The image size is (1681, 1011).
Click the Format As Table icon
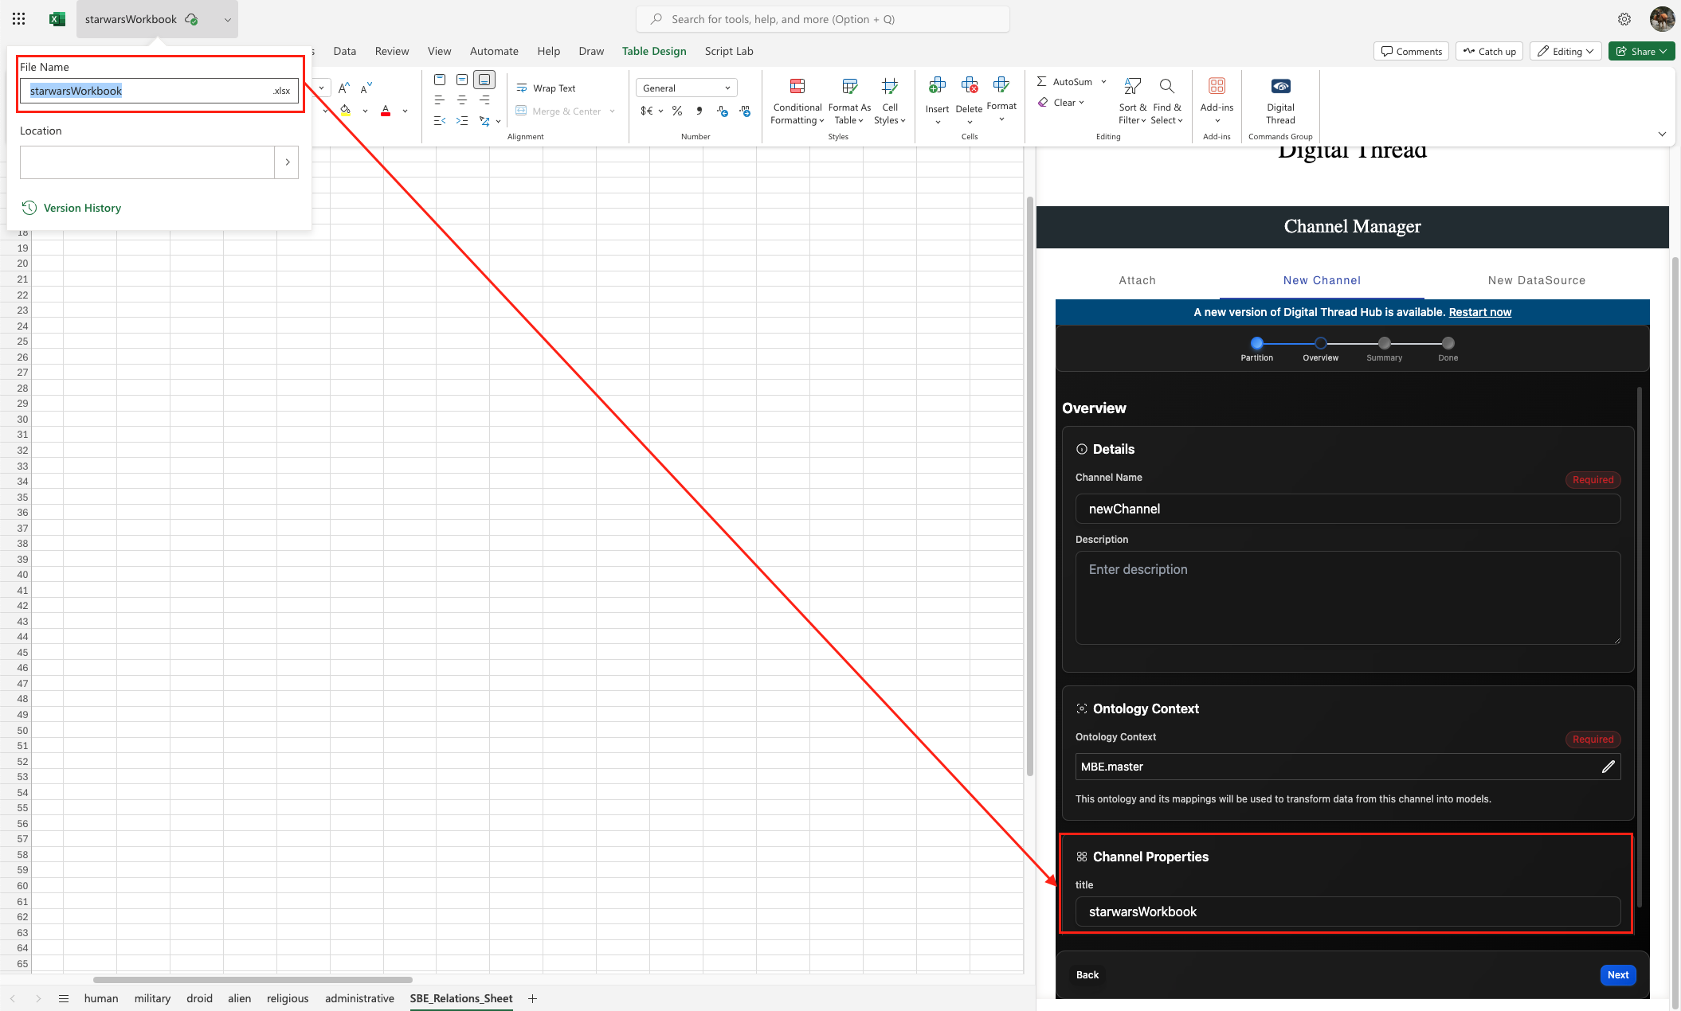point(849,87)
